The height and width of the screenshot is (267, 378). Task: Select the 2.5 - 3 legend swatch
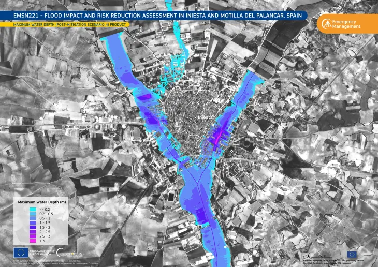(33, 236)
